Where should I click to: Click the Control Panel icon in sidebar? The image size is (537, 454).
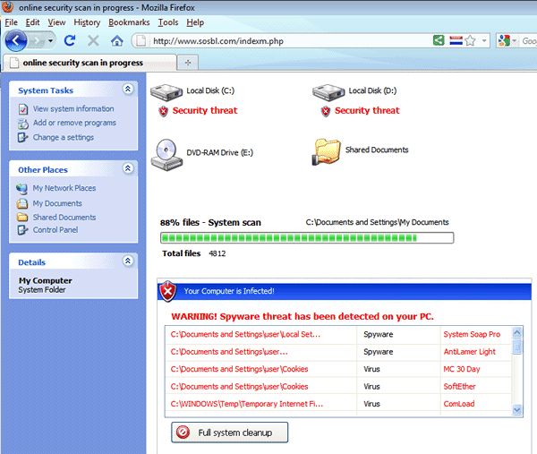[x=23, y=230]
